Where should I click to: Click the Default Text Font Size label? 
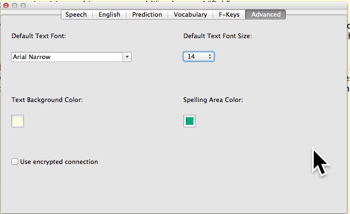point(217,36)
